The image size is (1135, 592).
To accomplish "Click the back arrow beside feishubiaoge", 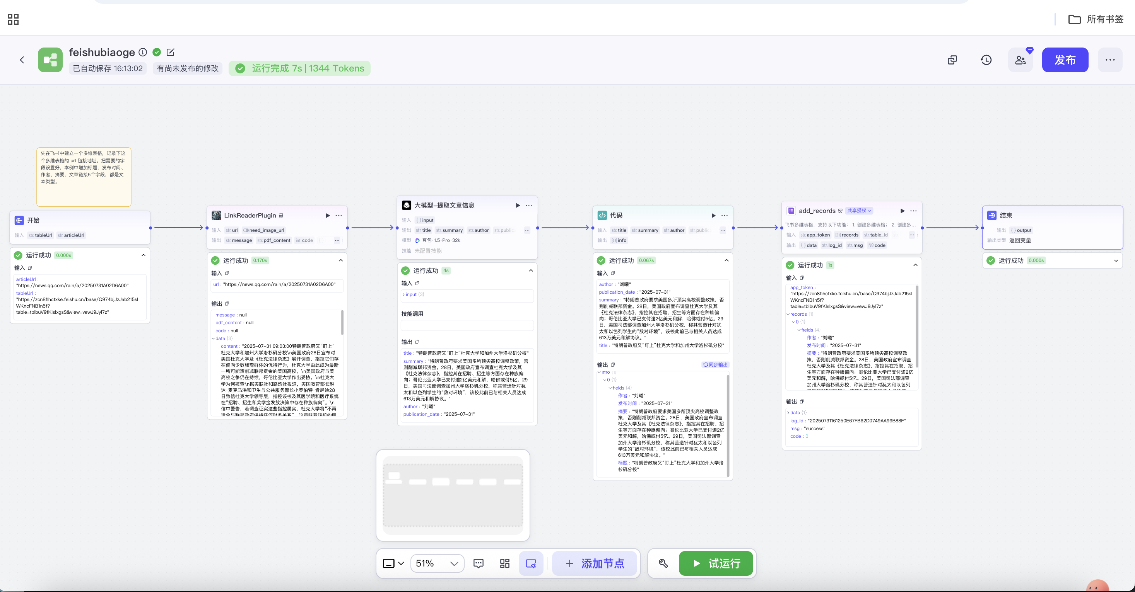I will [22, 60].
